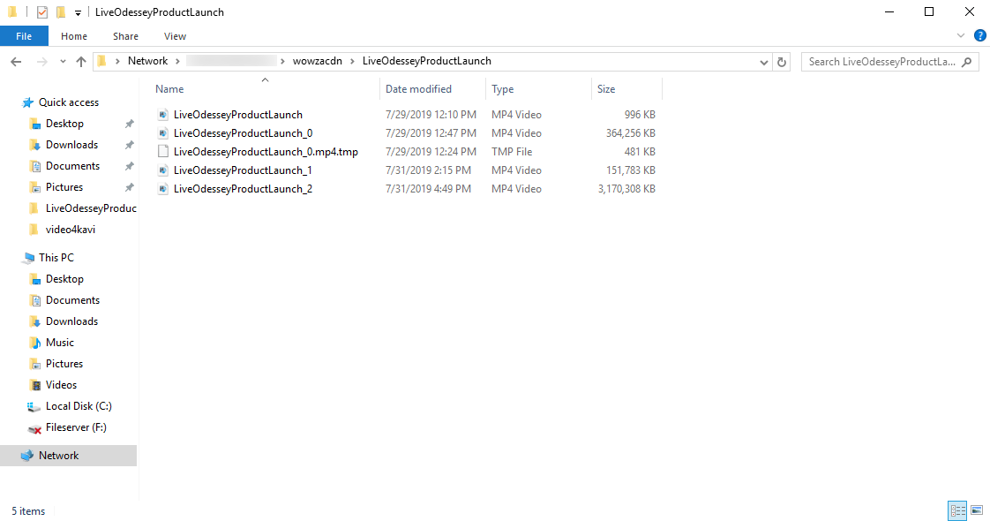Select LiveOdesseyProductLaunch_2 video file
The height and width of the screenshot is (521, 990).
[243, 189]
